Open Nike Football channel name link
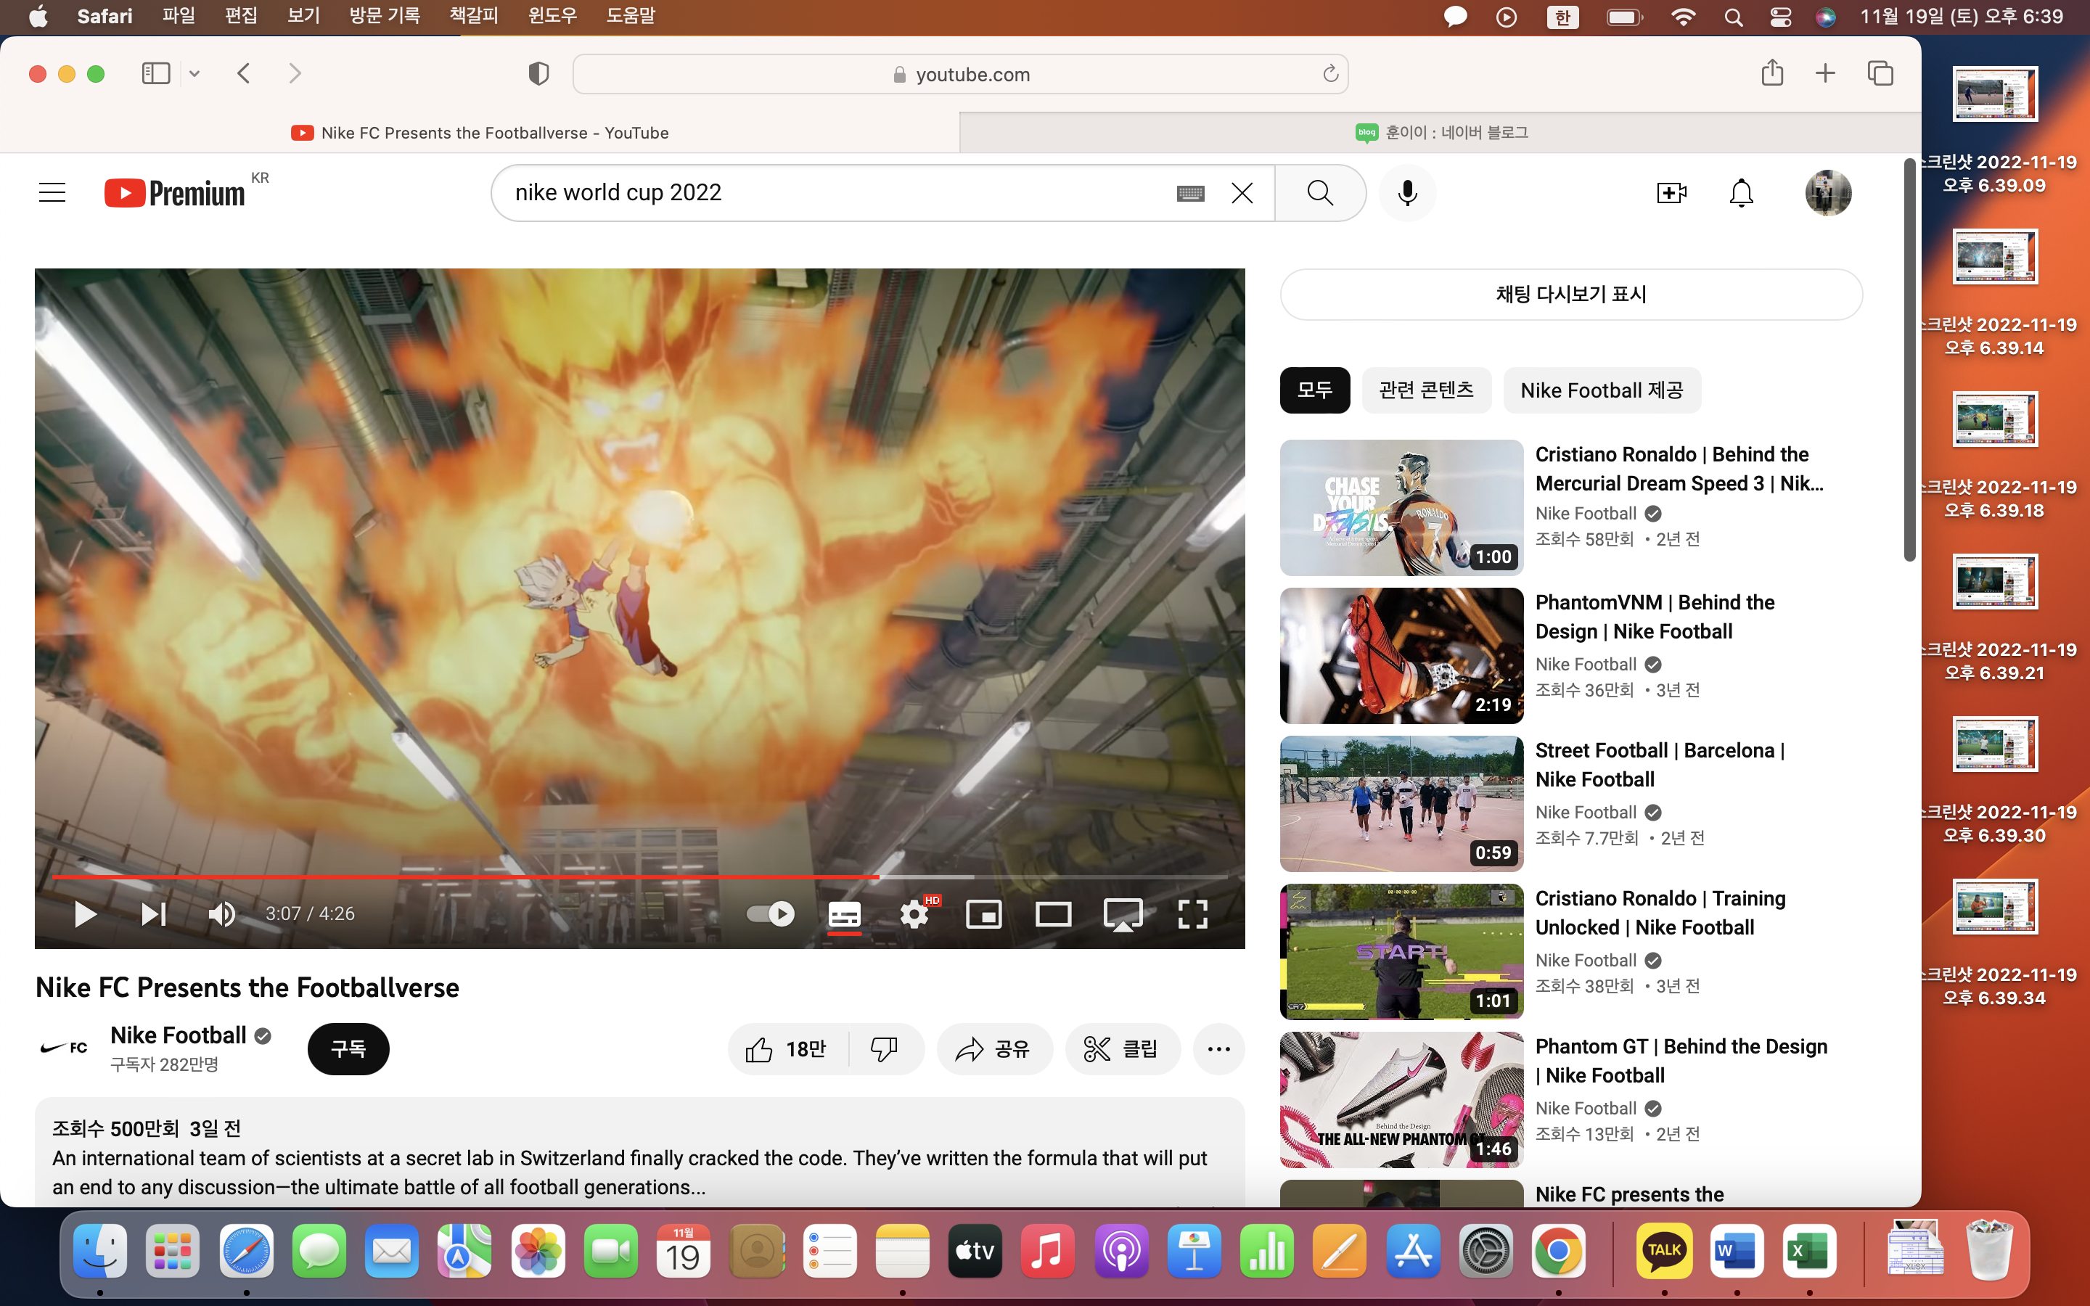This screenshot has height=1306, width=2090. click(x=179, y=1035)
